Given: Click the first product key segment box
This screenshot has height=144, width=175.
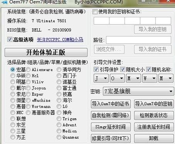Looking at the screenshot, I should click(x=101, y=21).
